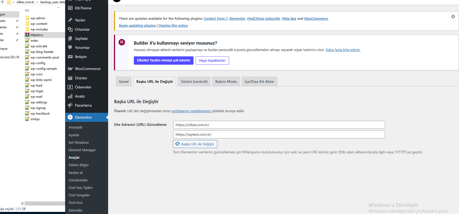Image resolution: width=459 pixels, height=214 pixels.
Task: Click the Analiz bar chart icon
Action: (x=70, y=96)
